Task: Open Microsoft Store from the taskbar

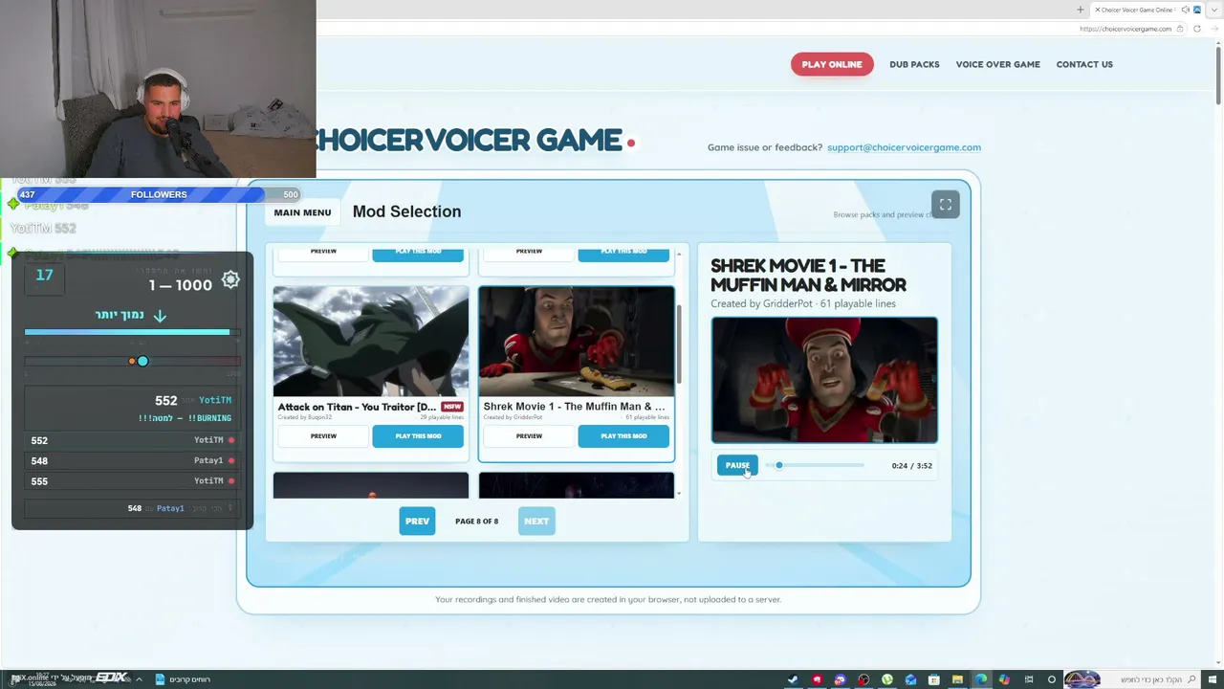Action: (x=934, y=679)
